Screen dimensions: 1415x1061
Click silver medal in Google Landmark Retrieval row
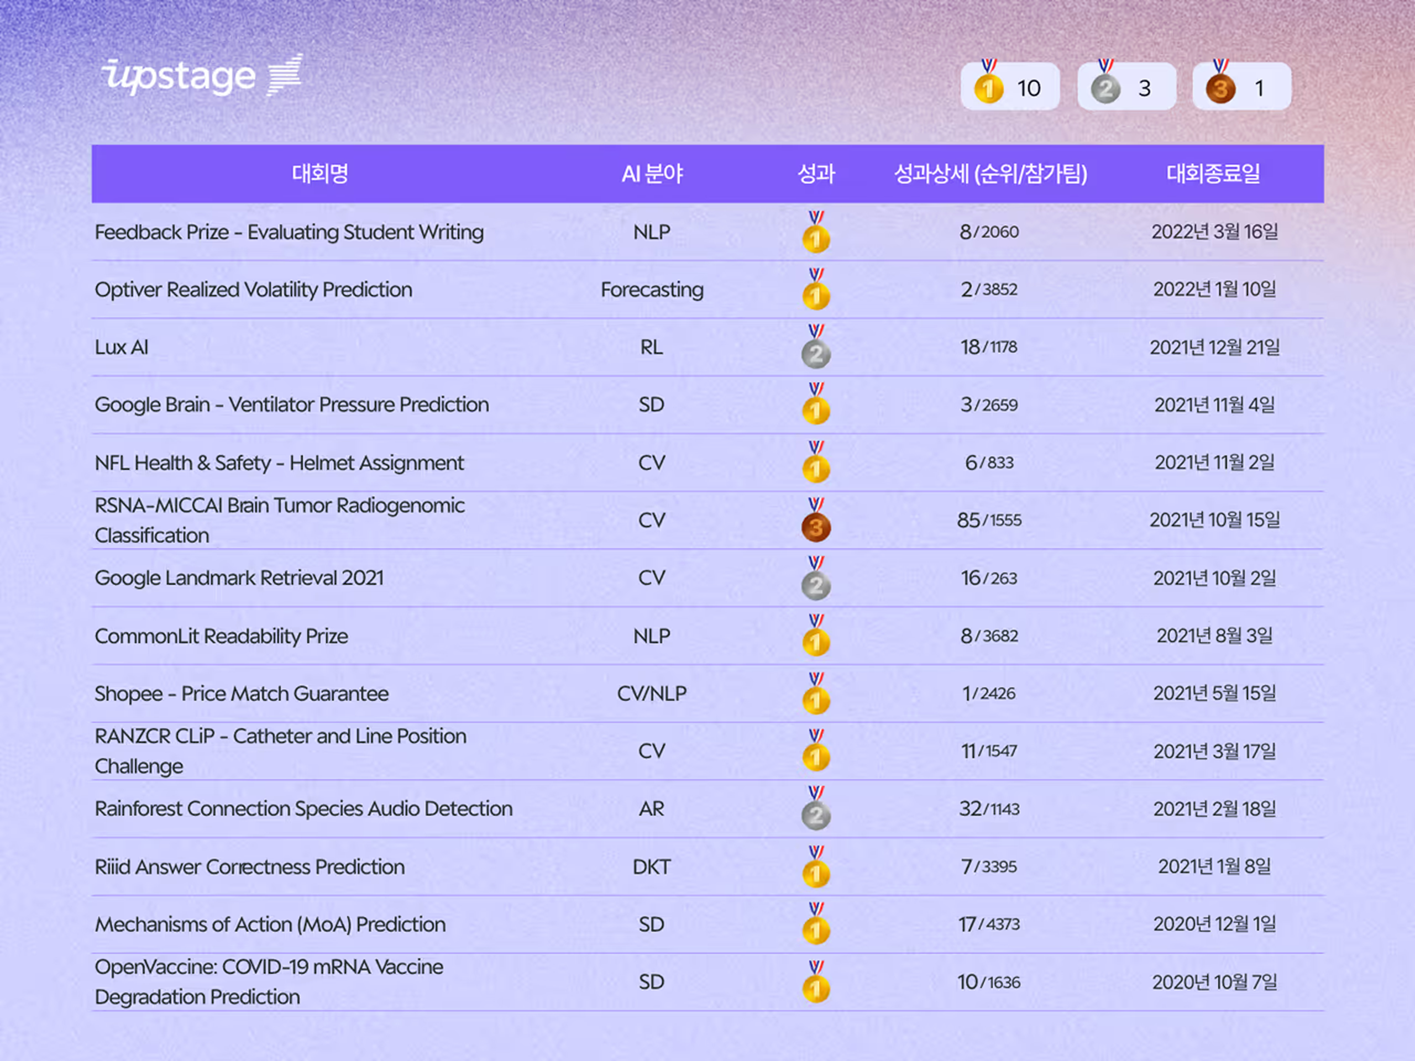pos(816,577)
